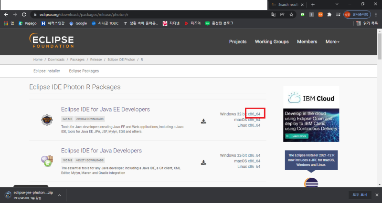Open the Papago bookmark
Screen dimensions: 382x203
point(28,23)
